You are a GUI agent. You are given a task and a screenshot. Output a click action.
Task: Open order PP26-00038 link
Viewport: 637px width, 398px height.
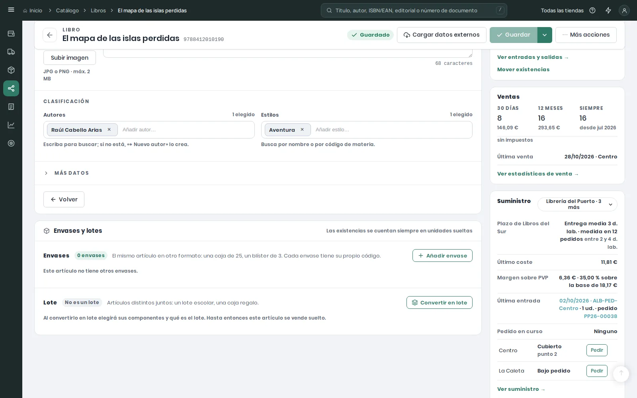pos(600,316)
